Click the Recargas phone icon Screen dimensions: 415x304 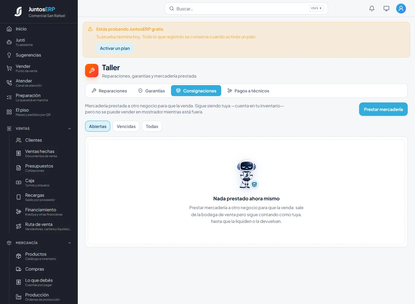19,197
